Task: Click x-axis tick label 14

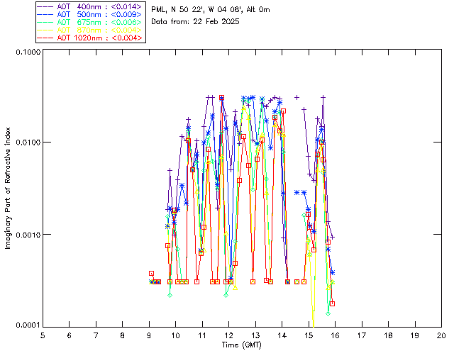Action: point(282,335)
